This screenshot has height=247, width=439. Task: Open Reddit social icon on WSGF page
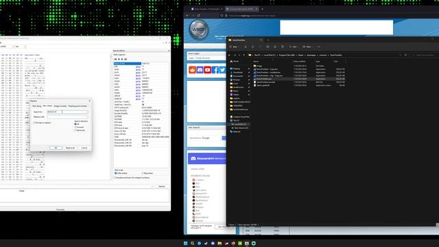tap(192, 70)
